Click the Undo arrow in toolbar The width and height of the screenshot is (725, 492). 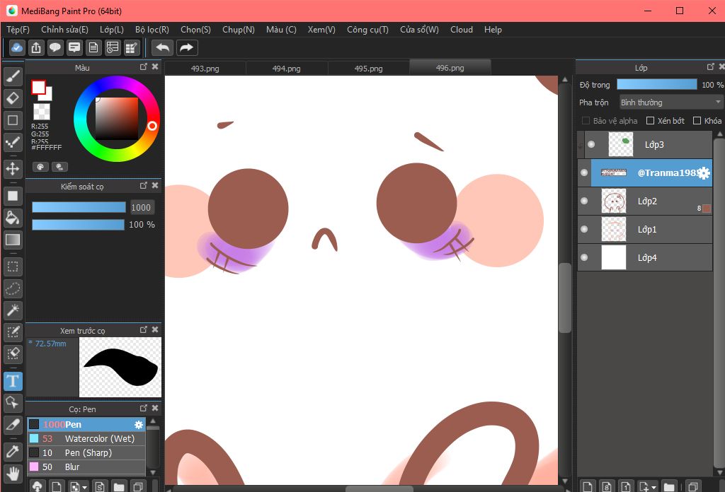[163, 47]
